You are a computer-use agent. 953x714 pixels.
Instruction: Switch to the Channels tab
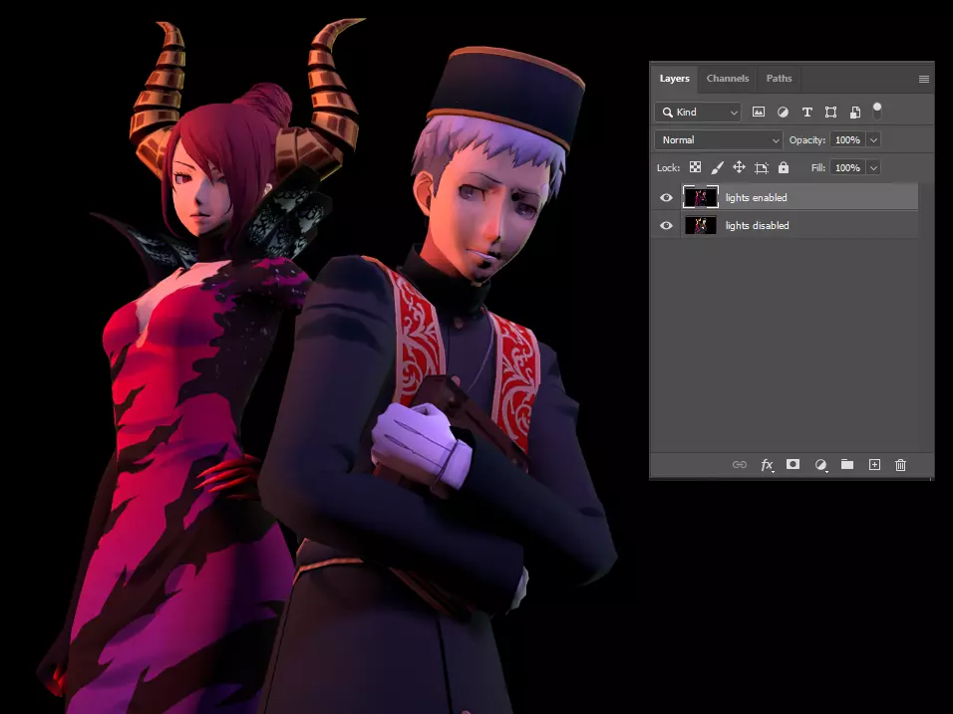tap(728, 79)
